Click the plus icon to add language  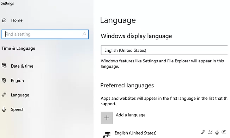(107, 118)
